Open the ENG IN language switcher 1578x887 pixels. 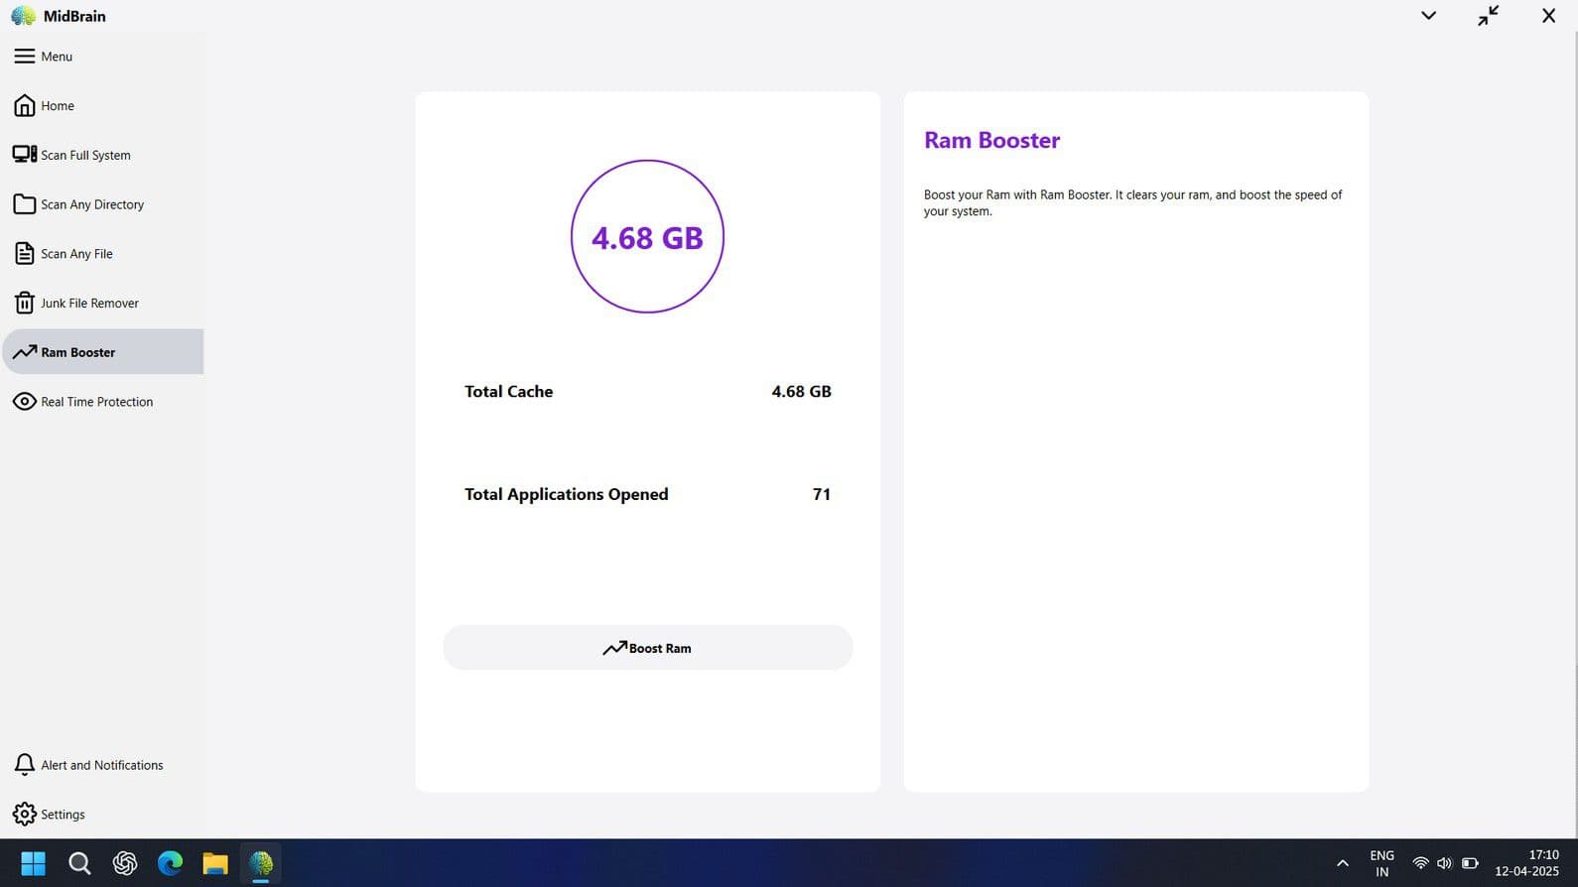tap(1381, 863)
